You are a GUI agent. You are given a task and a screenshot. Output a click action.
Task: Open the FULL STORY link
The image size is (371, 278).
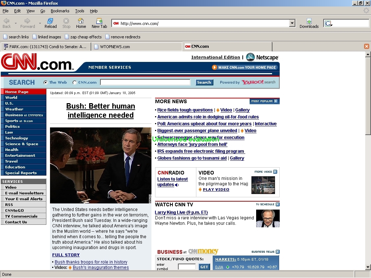point(66,255)
